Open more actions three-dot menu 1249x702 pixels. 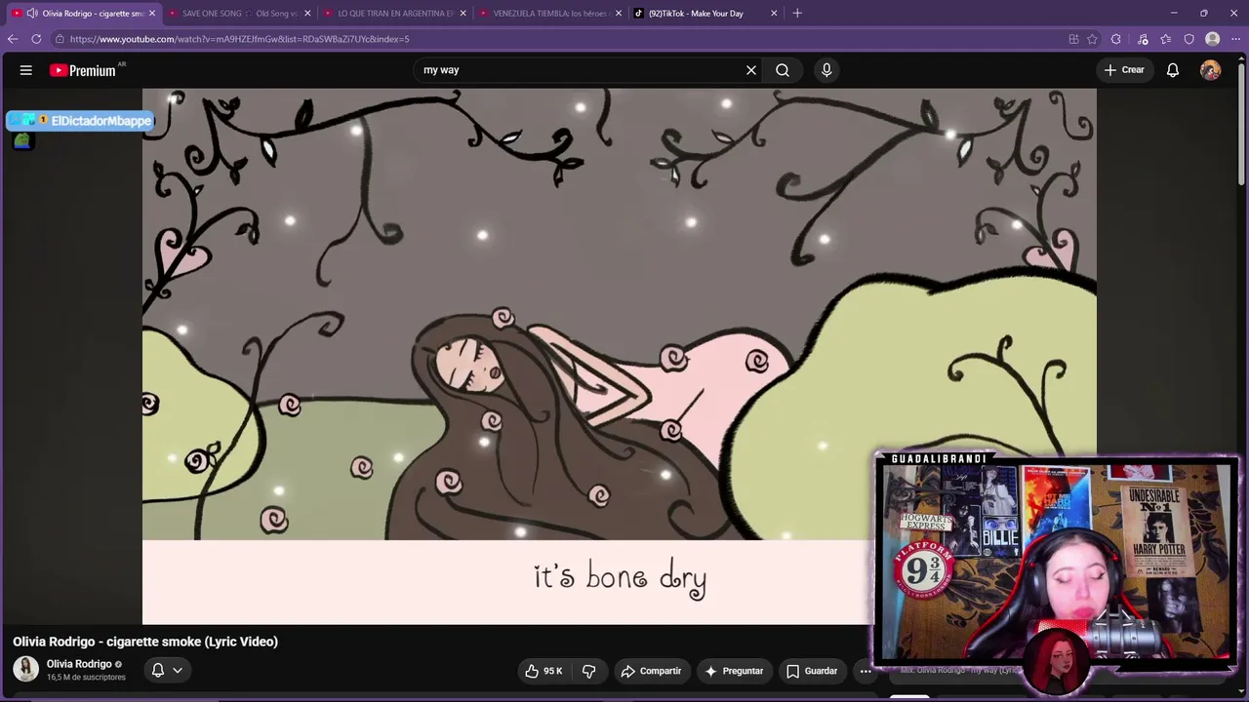[865, 671]
